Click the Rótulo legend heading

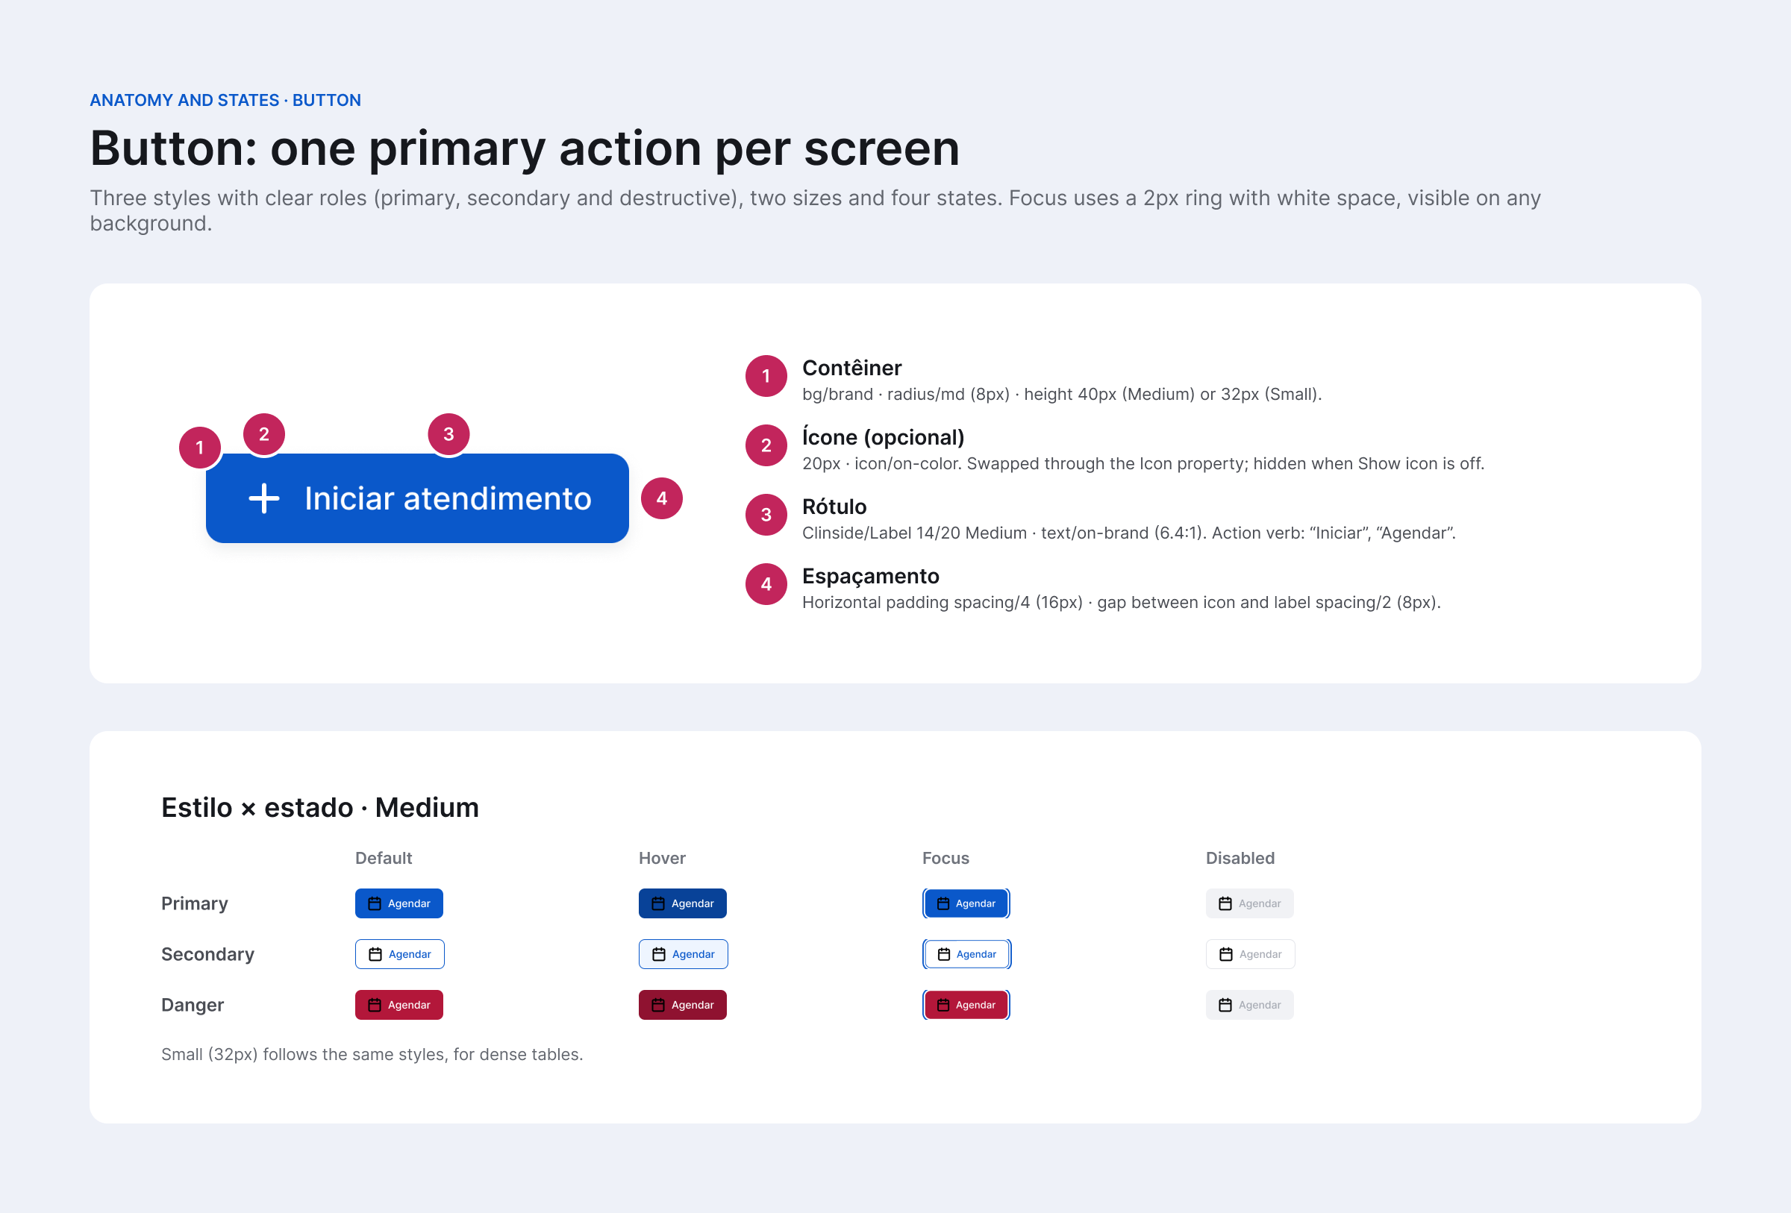(x=834, y=507)
